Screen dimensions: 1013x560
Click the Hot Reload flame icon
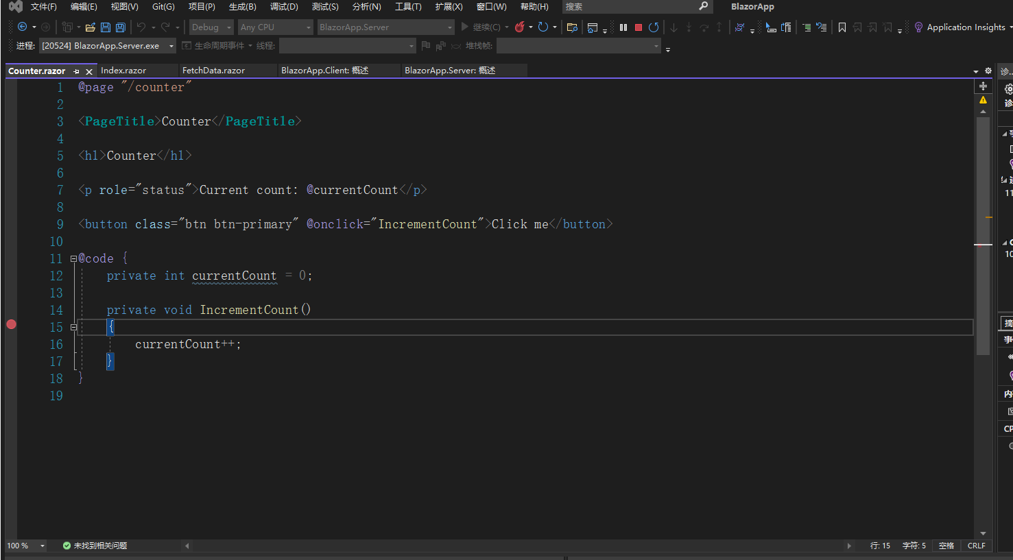pos(521,27)
